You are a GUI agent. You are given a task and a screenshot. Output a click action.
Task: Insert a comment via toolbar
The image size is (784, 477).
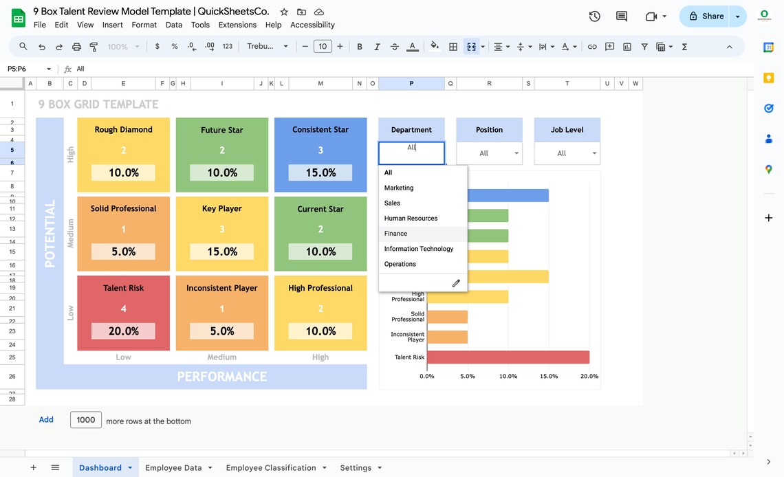tap(609, 46)
